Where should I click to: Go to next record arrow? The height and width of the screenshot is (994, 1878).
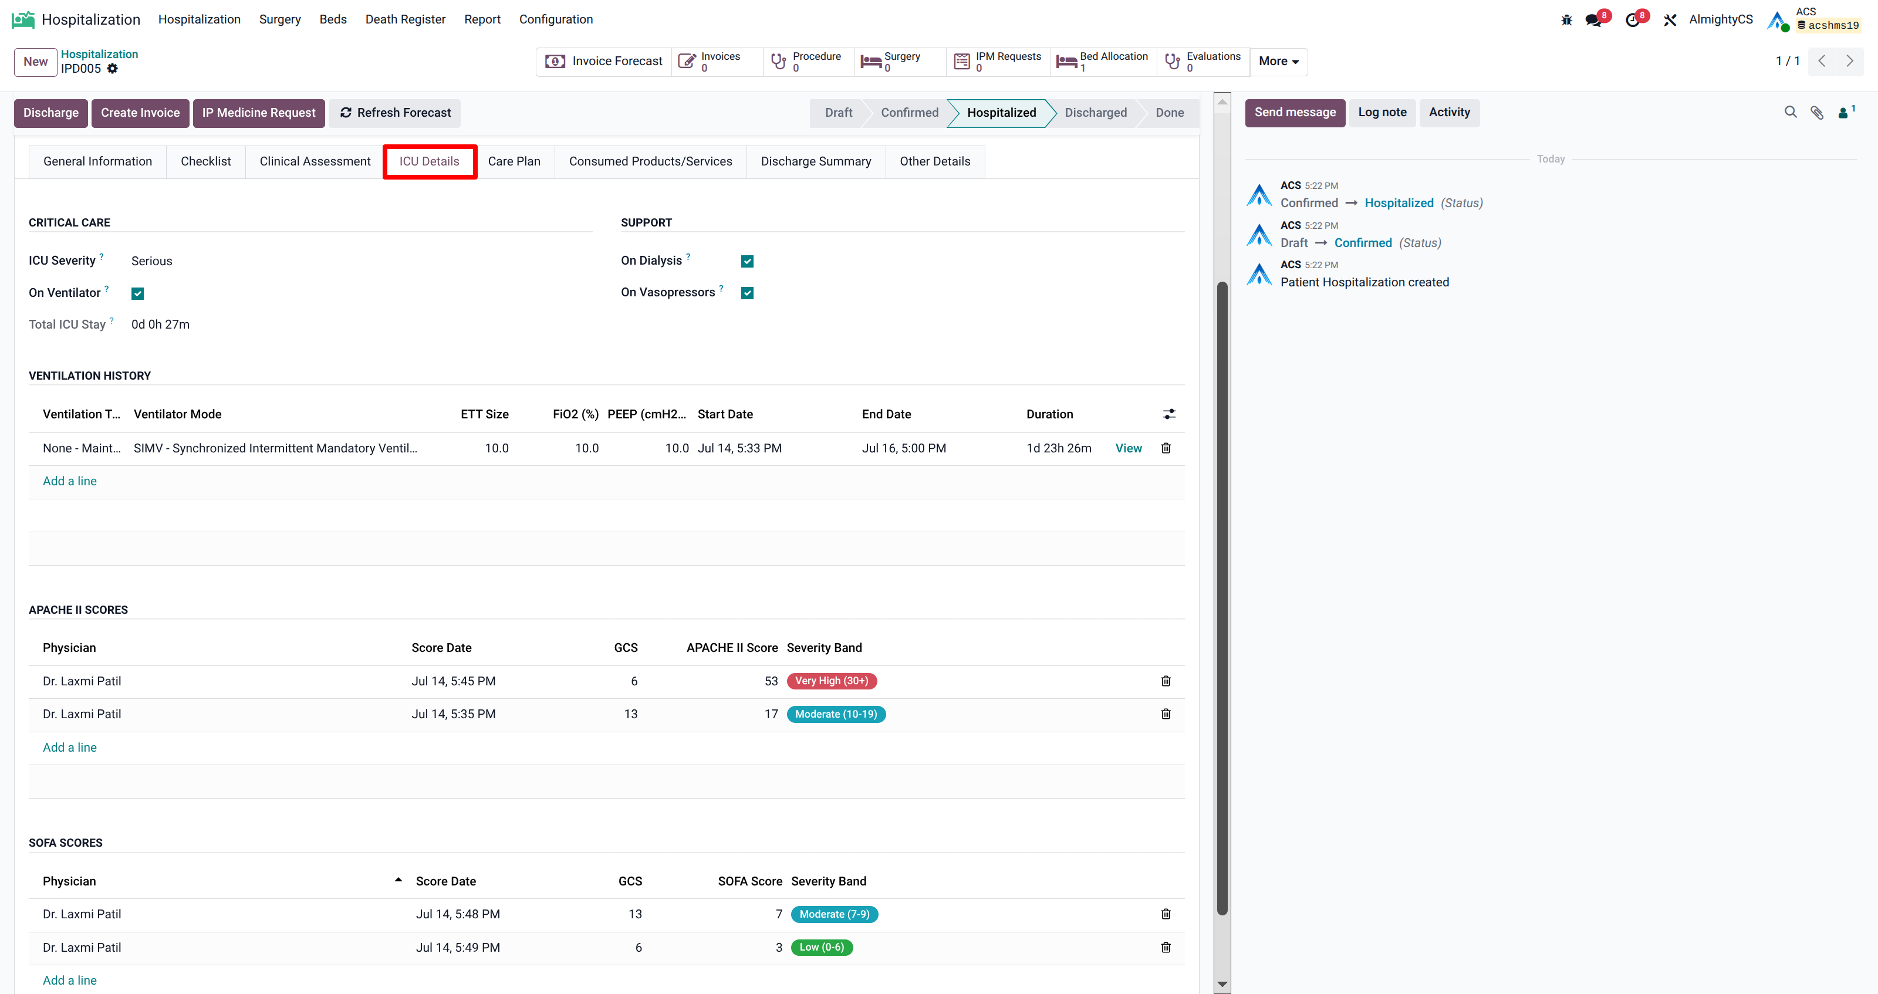(x=1849, y=61)
